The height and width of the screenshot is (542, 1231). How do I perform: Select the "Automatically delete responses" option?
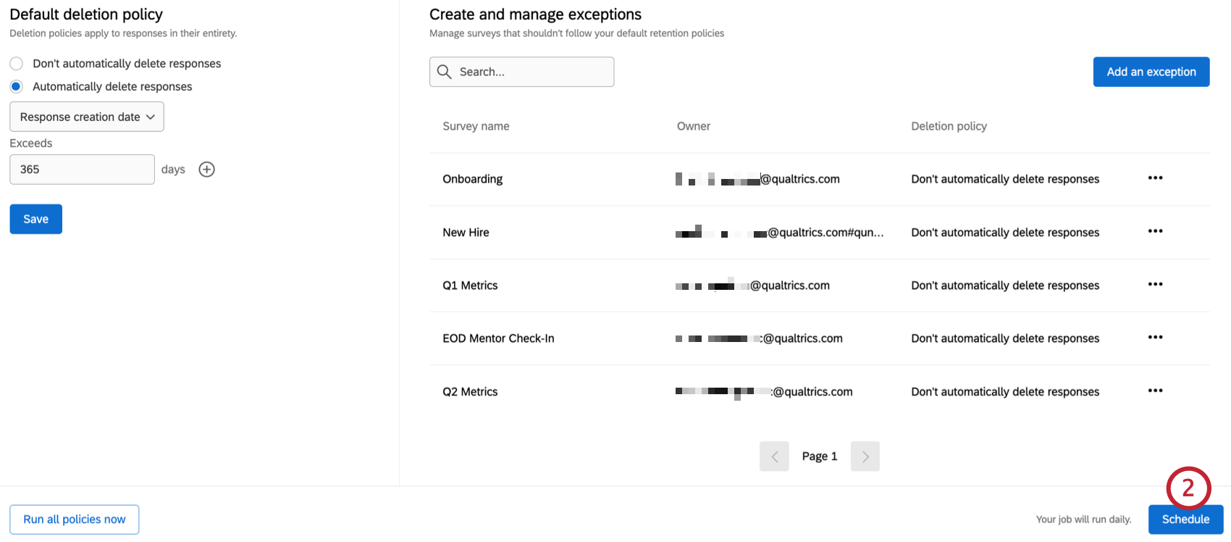tap(16, 86)
